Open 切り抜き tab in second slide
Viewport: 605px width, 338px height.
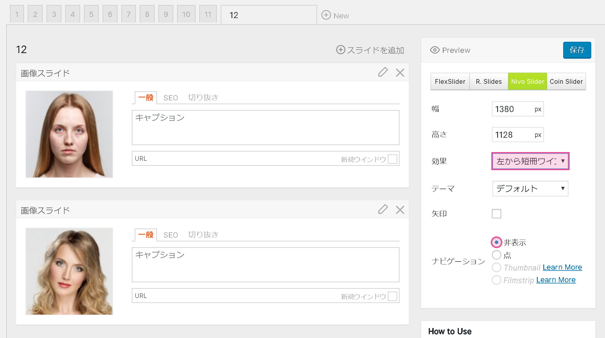(x=203, y=235)
